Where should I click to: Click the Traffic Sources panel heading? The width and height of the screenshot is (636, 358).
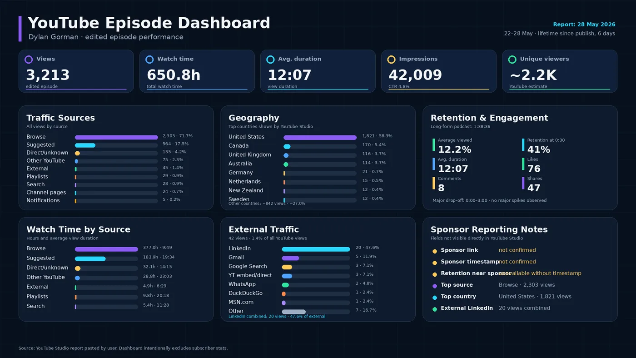click(60, 118)
